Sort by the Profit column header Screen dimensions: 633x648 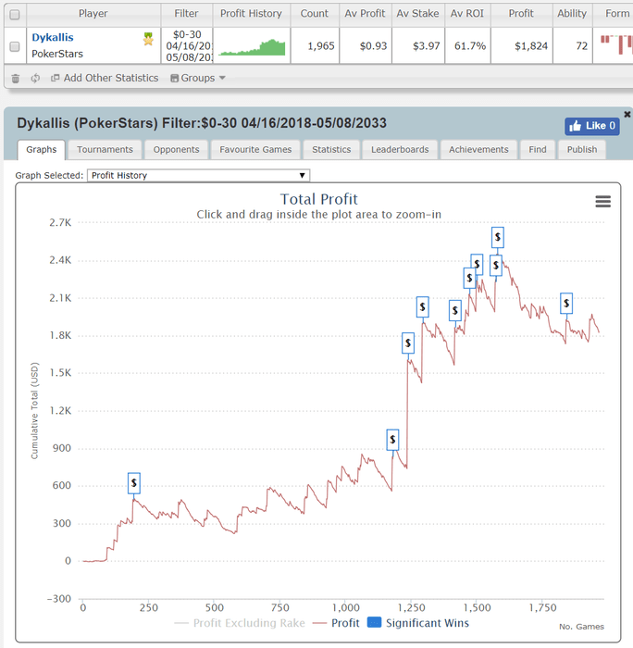521,14
